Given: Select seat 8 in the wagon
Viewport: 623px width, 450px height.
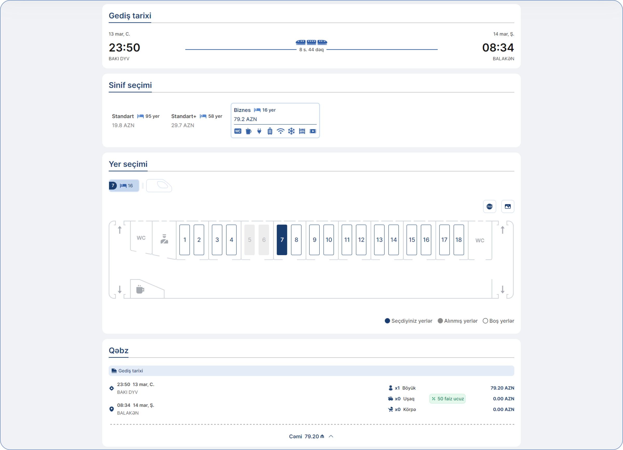Looking at the screenshot, I should click(x=296, y=240).
